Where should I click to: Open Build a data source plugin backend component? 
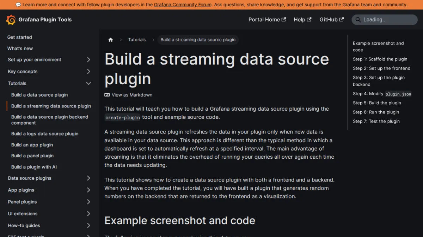(x=50, y=120)
